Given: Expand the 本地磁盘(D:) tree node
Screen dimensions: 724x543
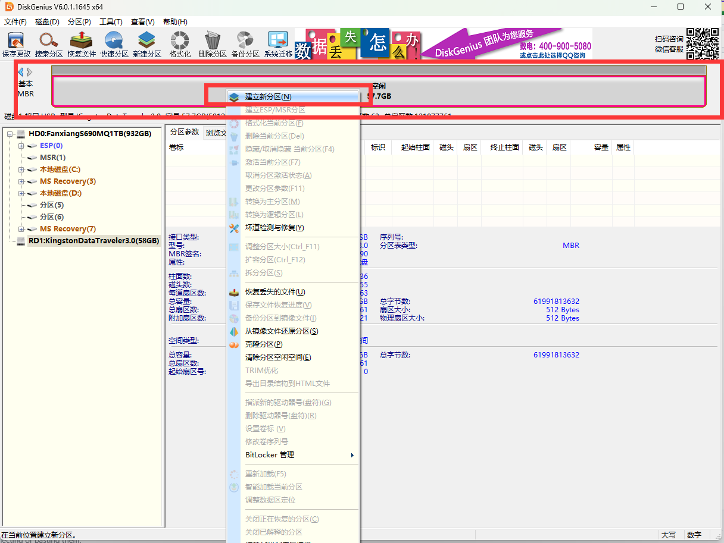Looking at the screenshot, I should coord(21,193).
